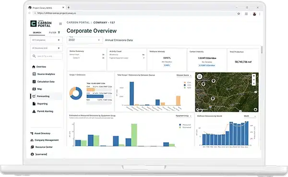The width and height of the screenshot is (288, 177).
Task: Click CARBON PORTAL breadcrumb
Action: (x=78, y=23)
